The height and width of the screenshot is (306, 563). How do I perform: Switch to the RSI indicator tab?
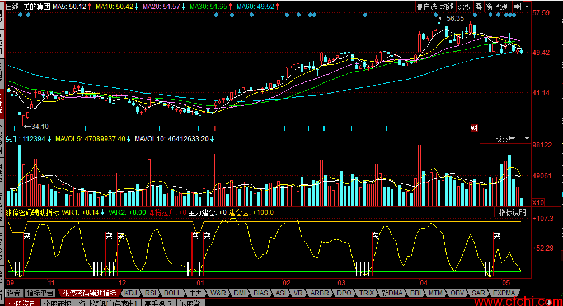[x=151, y=293]
